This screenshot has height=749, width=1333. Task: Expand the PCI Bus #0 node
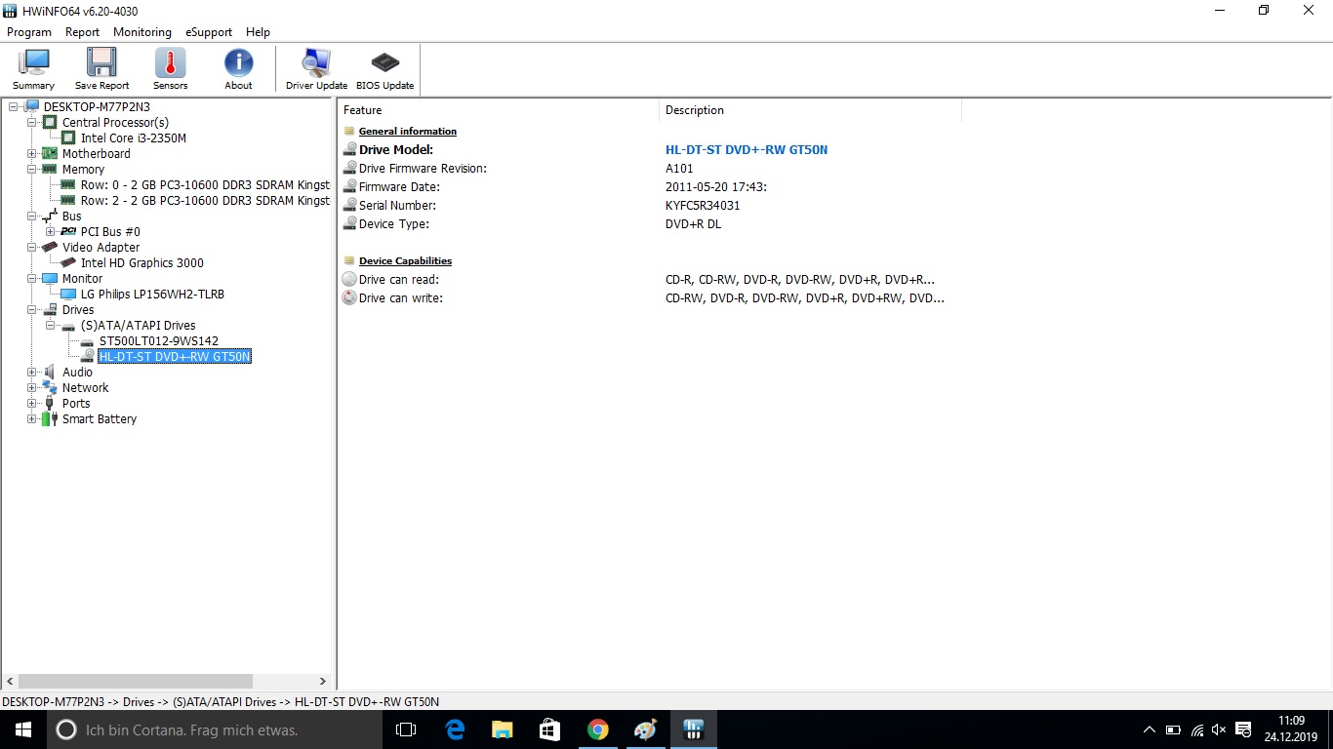point(50,232)
